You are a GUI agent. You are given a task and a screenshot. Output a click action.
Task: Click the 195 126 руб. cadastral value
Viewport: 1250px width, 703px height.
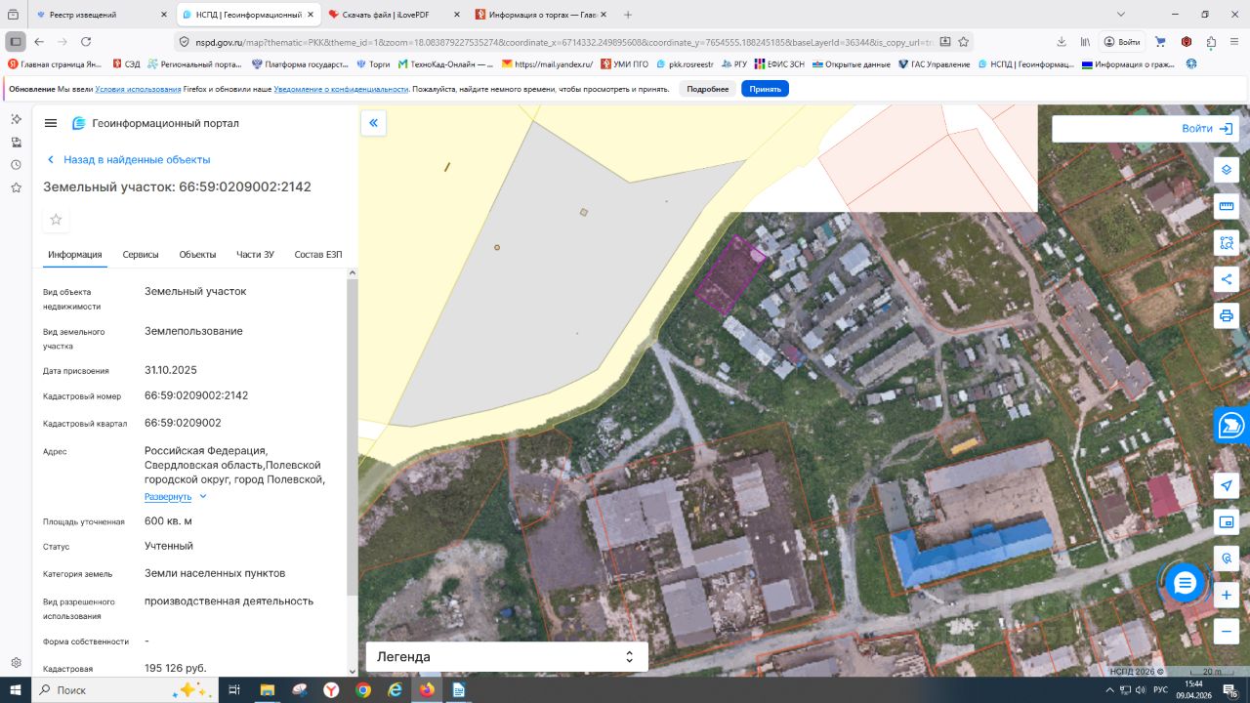tap(176, 668)
